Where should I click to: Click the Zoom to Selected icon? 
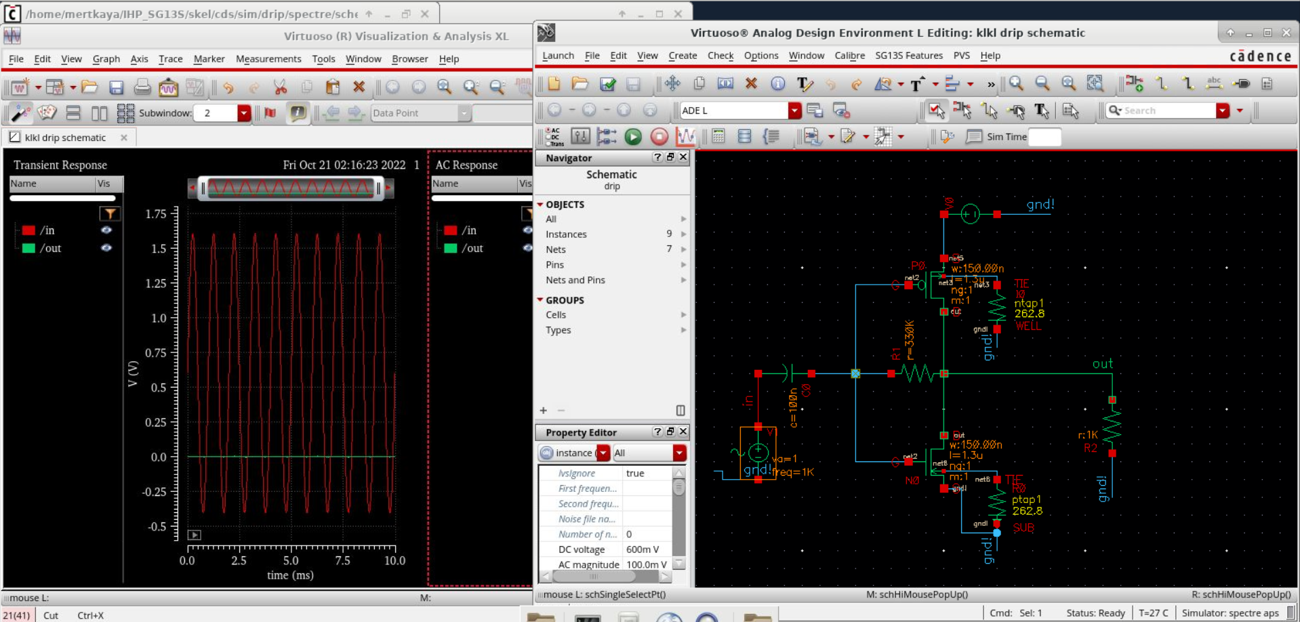1095,83
